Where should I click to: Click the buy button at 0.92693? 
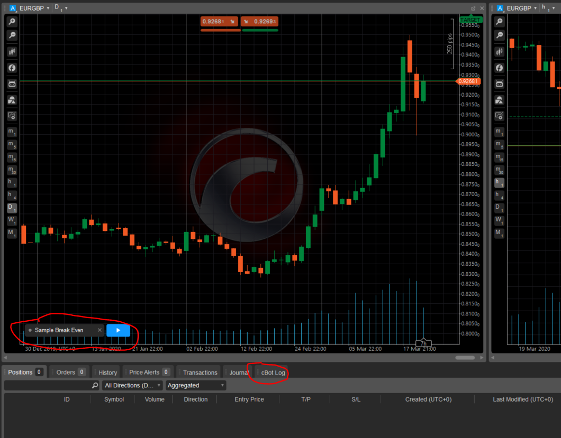click(x=259, y=22)
